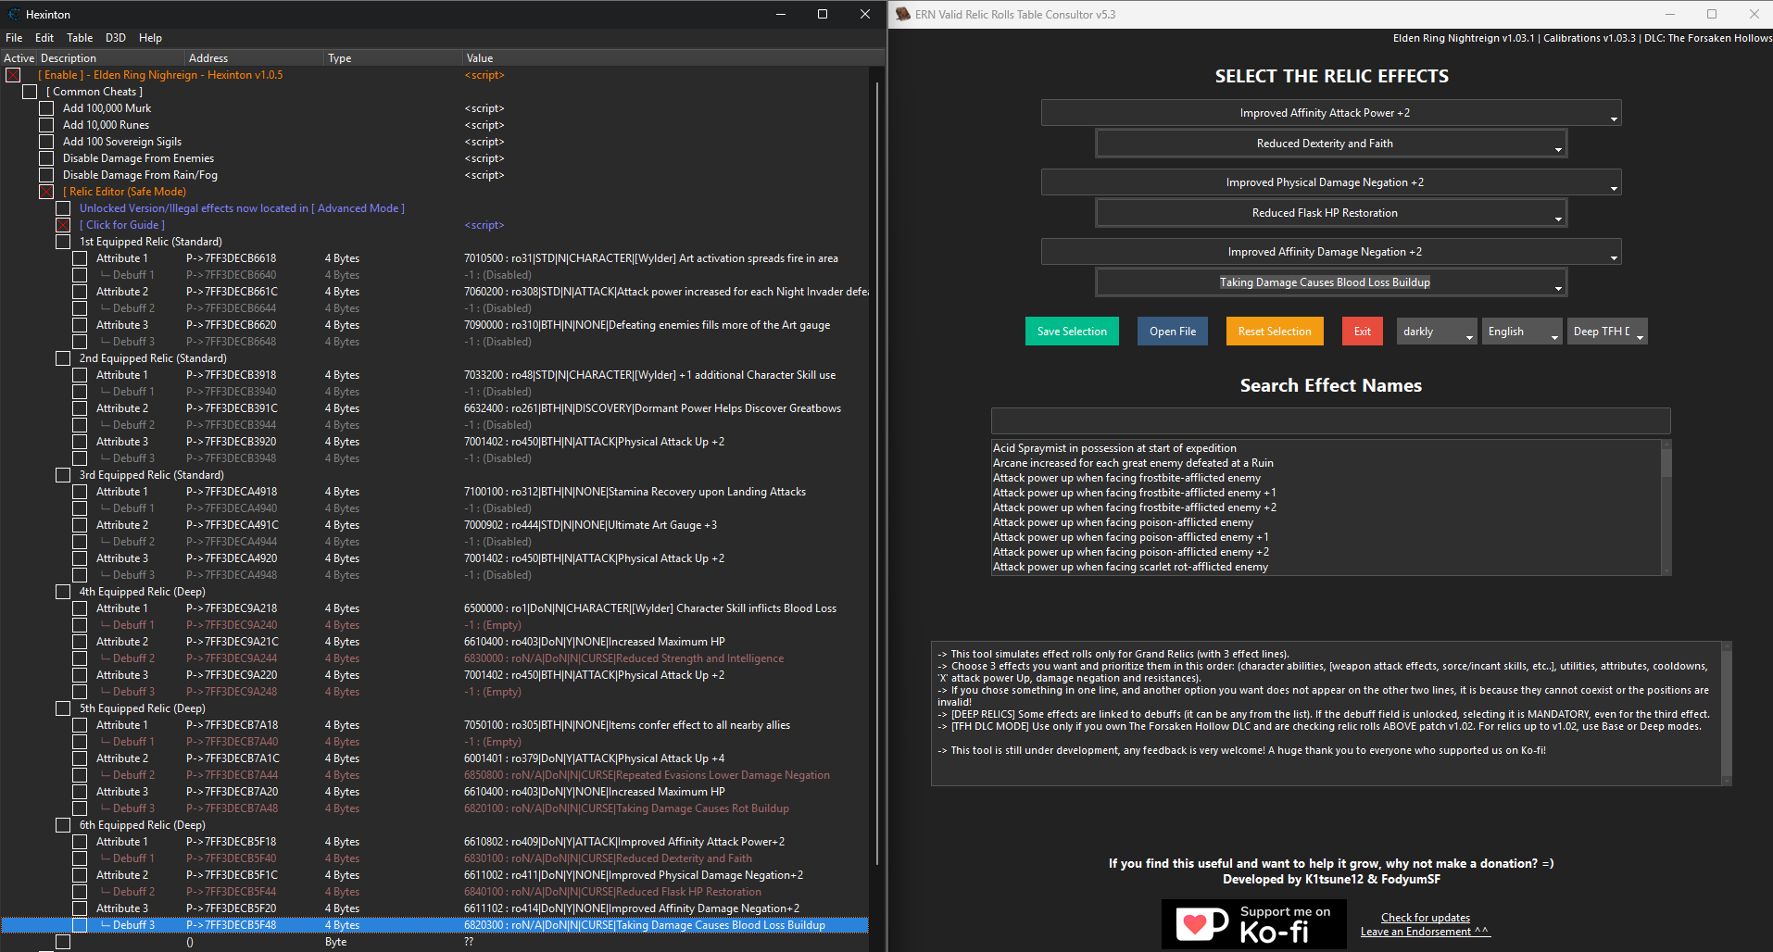1773x952 pixels.
Task: Close the Hexinton window
Action: [864, 14]
